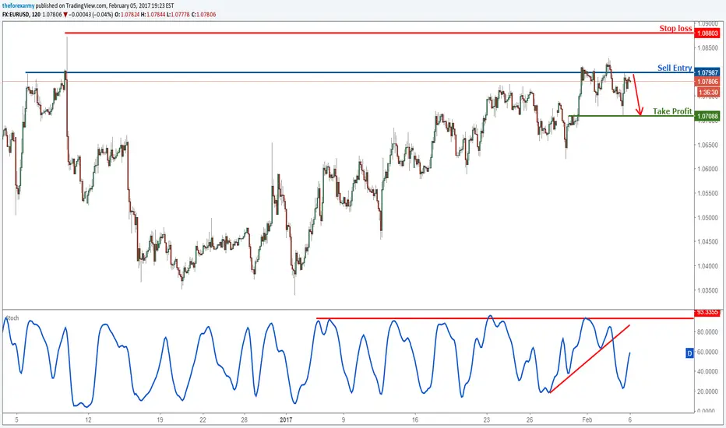Click the 23 label on date axis
This screenshot has width=726, height=428.
pyautogui.click(x=487, y=420)
